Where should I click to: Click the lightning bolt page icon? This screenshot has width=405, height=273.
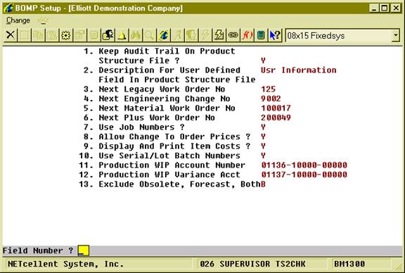(x=219, y=35)
